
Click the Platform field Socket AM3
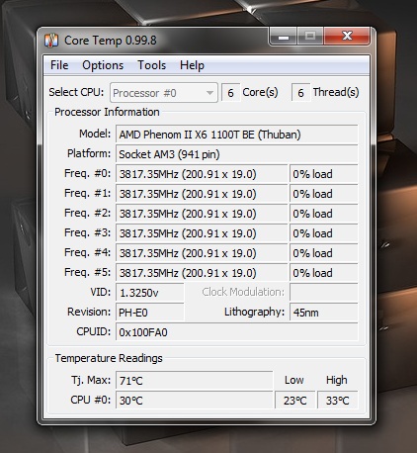click(x=236, y=154)
